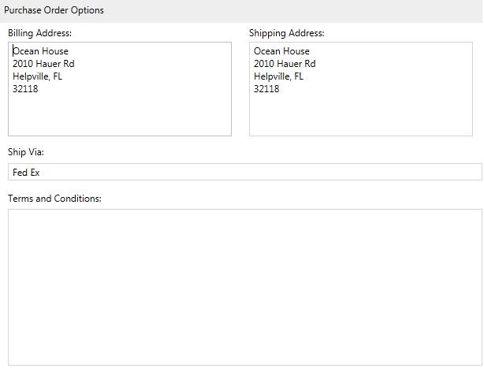Click the 'Fed Ex' text in Ship Via
The width and height of the screenshot is (484, 372).
[x=26, y=173]
